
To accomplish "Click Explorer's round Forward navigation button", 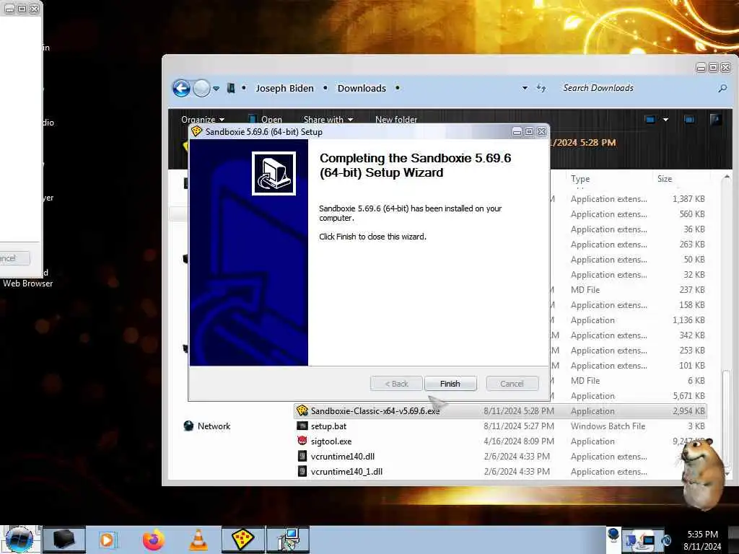I will [x=201, y=88].
